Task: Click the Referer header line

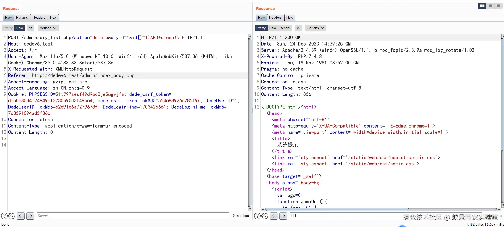Action: pos(71,75)
